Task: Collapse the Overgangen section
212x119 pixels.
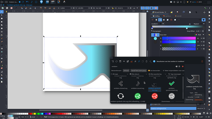Action: [156, 31]
